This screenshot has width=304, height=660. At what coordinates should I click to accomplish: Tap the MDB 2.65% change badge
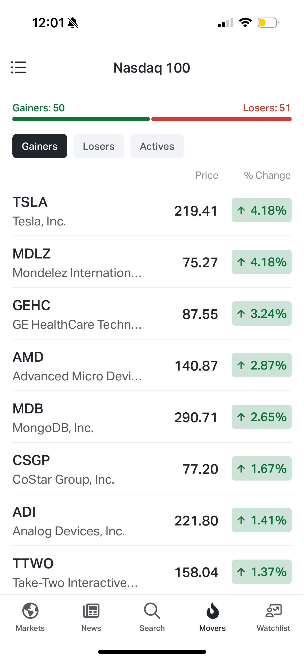(261, 417)
